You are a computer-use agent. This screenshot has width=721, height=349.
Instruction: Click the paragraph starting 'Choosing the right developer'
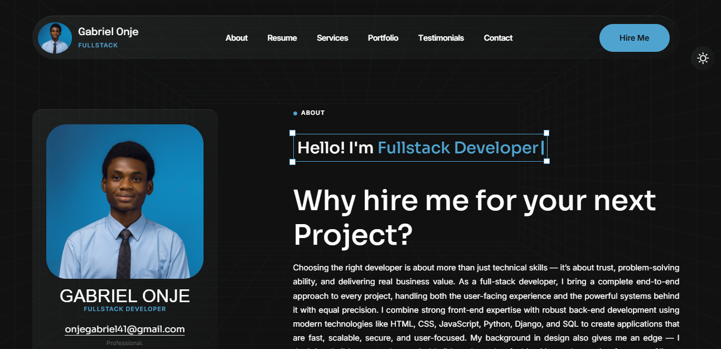[x=486, y=306]
